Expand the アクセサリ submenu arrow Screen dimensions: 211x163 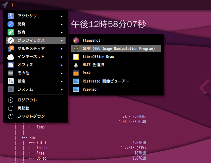point(61,16)
